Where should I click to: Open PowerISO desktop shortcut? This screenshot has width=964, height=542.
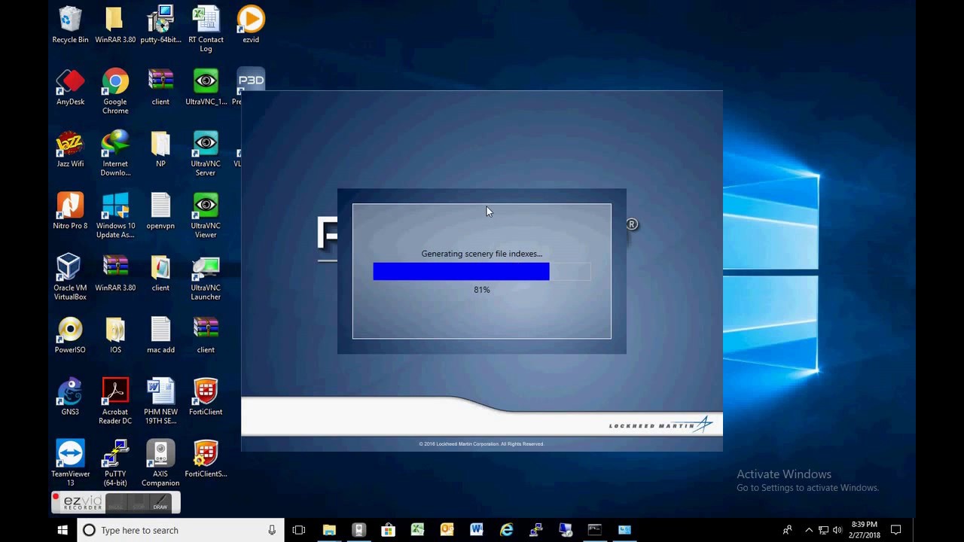pyautogui.click(x=70, y=335)
